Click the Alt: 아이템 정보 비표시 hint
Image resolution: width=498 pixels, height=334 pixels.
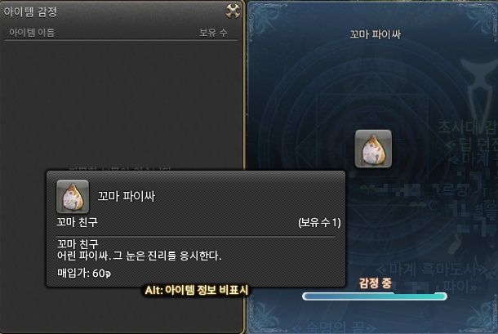tap(196, 290)
